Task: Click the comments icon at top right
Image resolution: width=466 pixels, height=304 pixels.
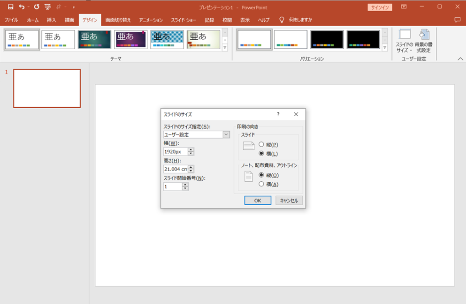Action: pyautogui.click(x=458, y=20)
